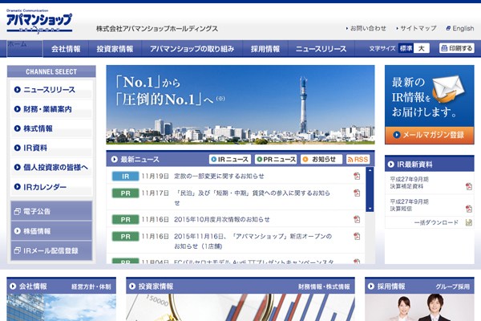
Task: Select 個人投資家の皆様へ in Channel Select
Action: click(51, 167)
